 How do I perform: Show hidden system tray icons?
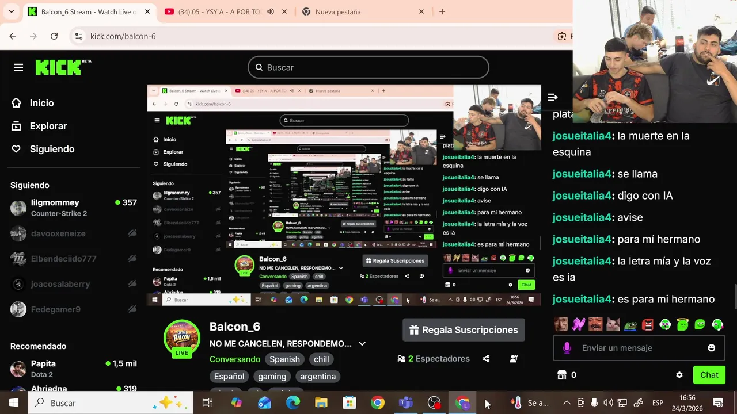tap(567, 403)
